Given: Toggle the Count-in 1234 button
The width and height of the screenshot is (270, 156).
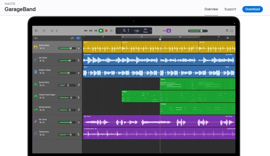Looking at the screenshot, I should coord(164,31).
